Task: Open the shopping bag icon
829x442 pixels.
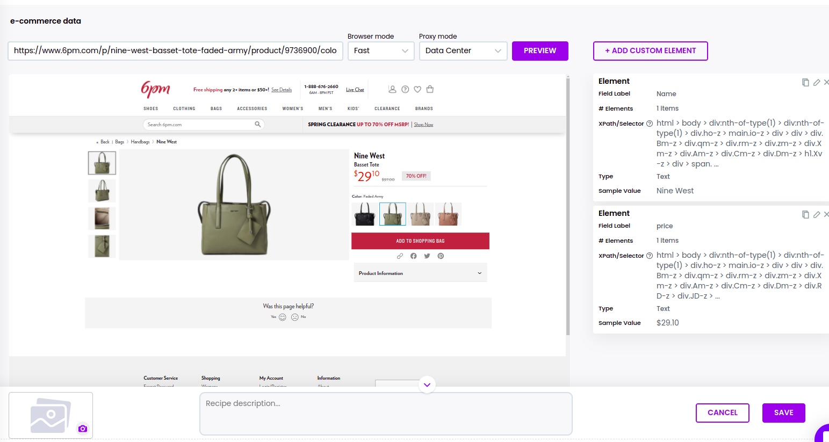Action: (x=430, y=89)
